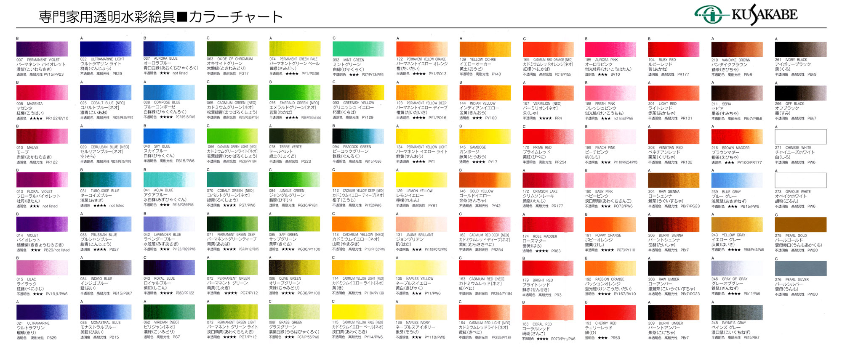Select the 007 Permanent Violet swatch
The image size is (842, 347).
[42, 49]
